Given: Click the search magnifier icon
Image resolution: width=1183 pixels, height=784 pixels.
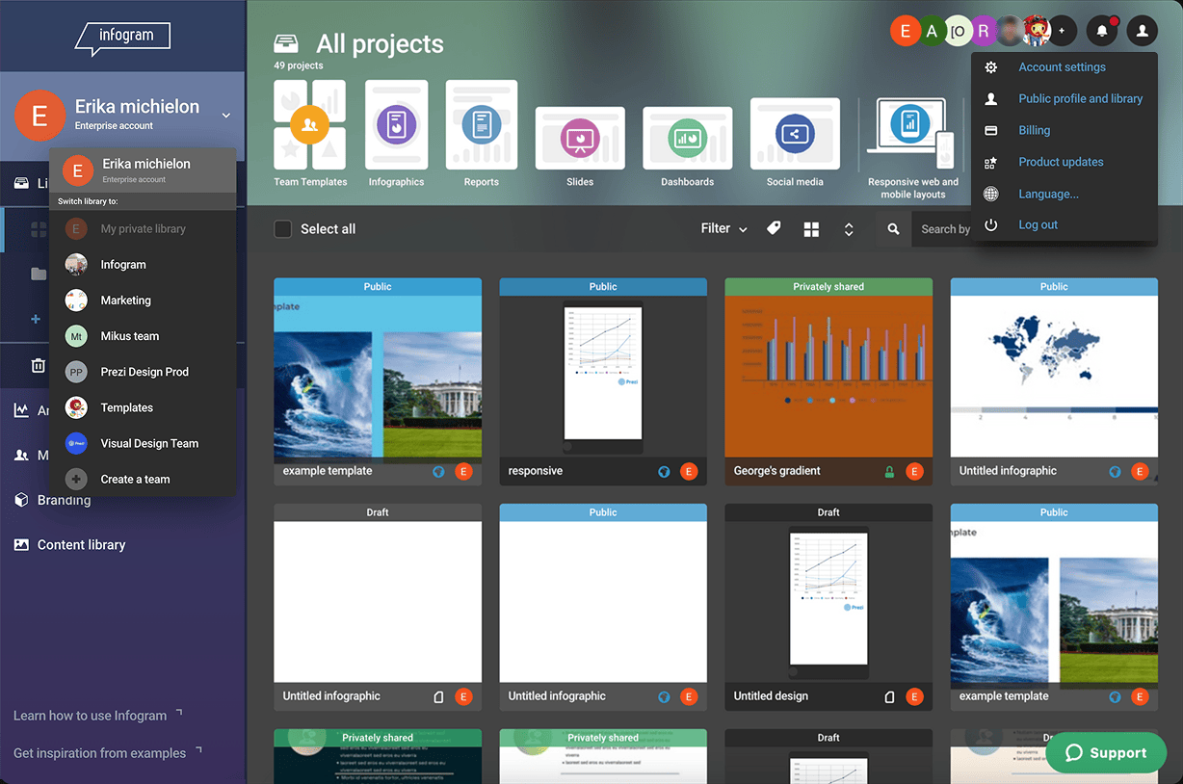Looking at the screenshot, I should pyautogui.click(x=893, y=229).
